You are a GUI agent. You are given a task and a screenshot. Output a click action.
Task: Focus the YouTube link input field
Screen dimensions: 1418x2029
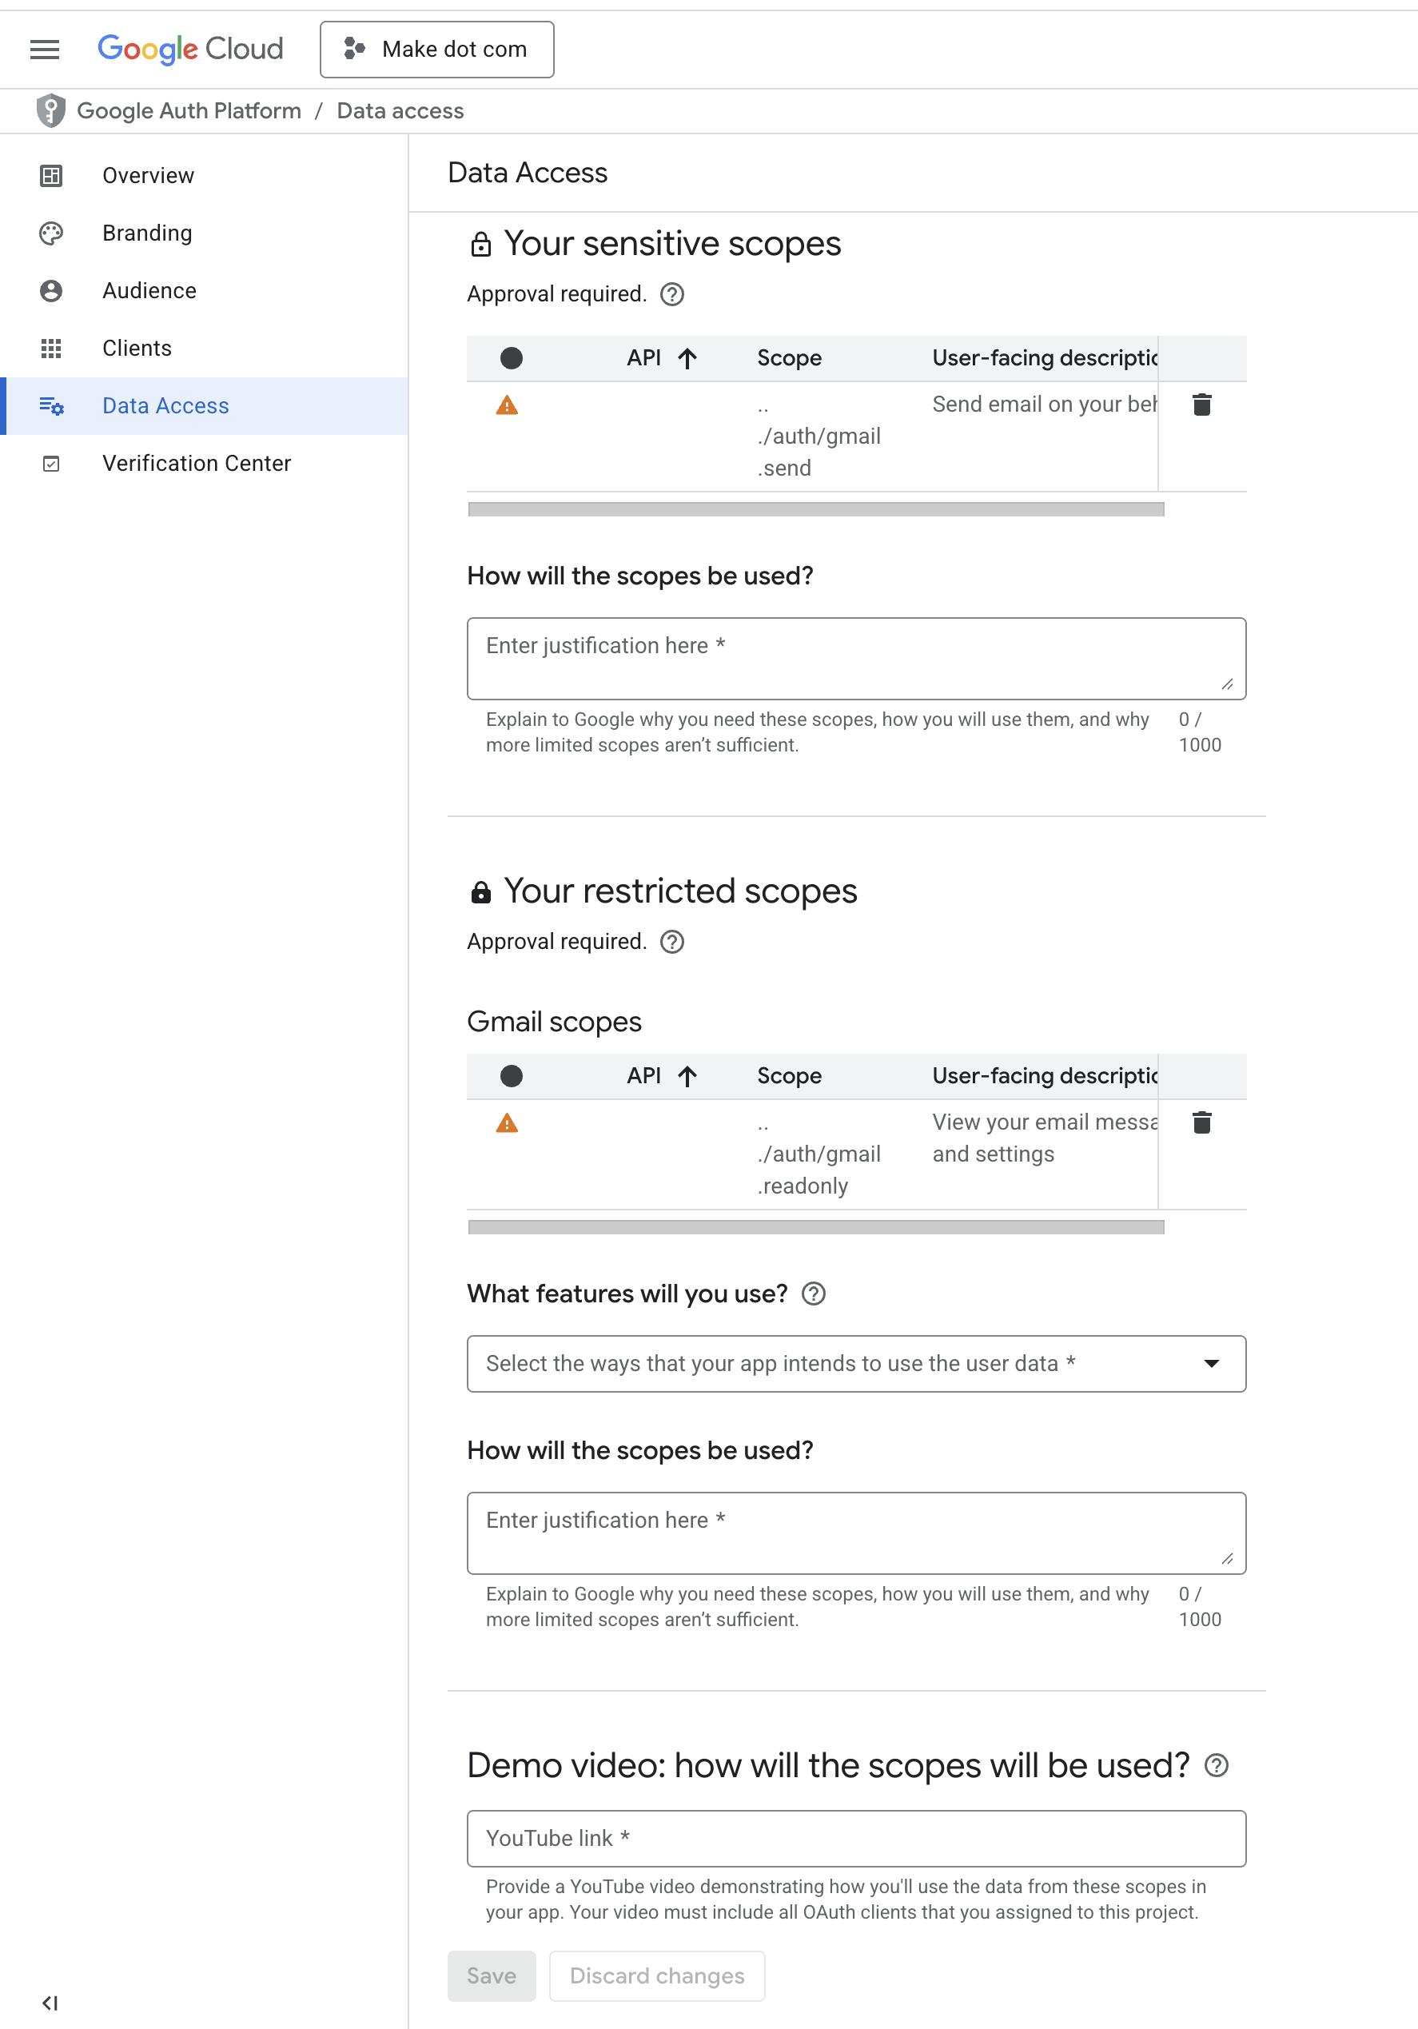pyautogui.click(x=856, y=1838)
